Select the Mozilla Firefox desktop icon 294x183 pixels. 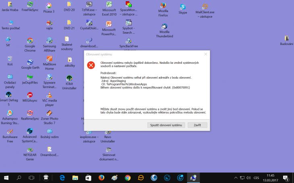[163, 10]
